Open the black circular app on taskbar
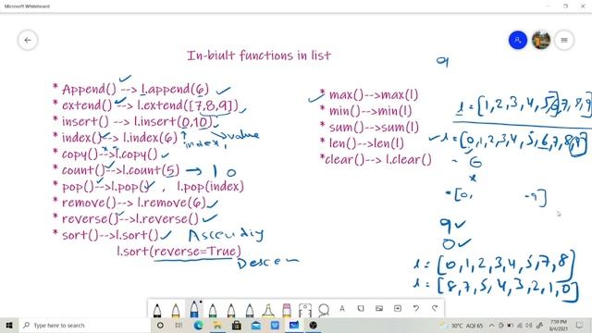 click(x=313, y=325)
